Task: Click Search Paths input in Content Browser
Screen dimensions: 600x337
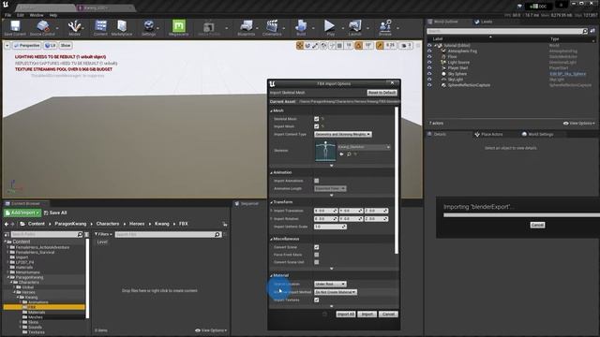Action: click(46, 234)
